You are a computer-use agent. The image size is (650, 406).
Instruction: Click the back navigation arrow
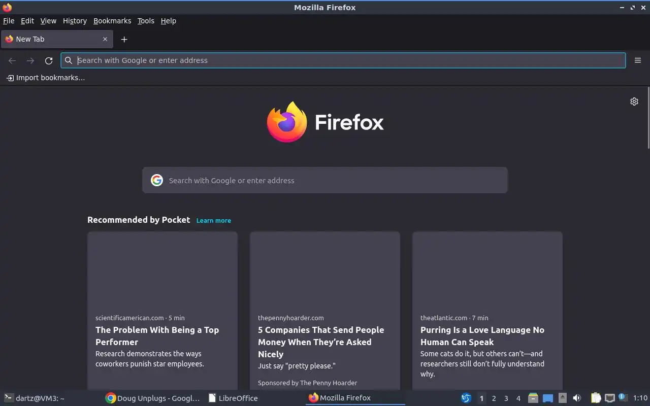tap(12, 60)
